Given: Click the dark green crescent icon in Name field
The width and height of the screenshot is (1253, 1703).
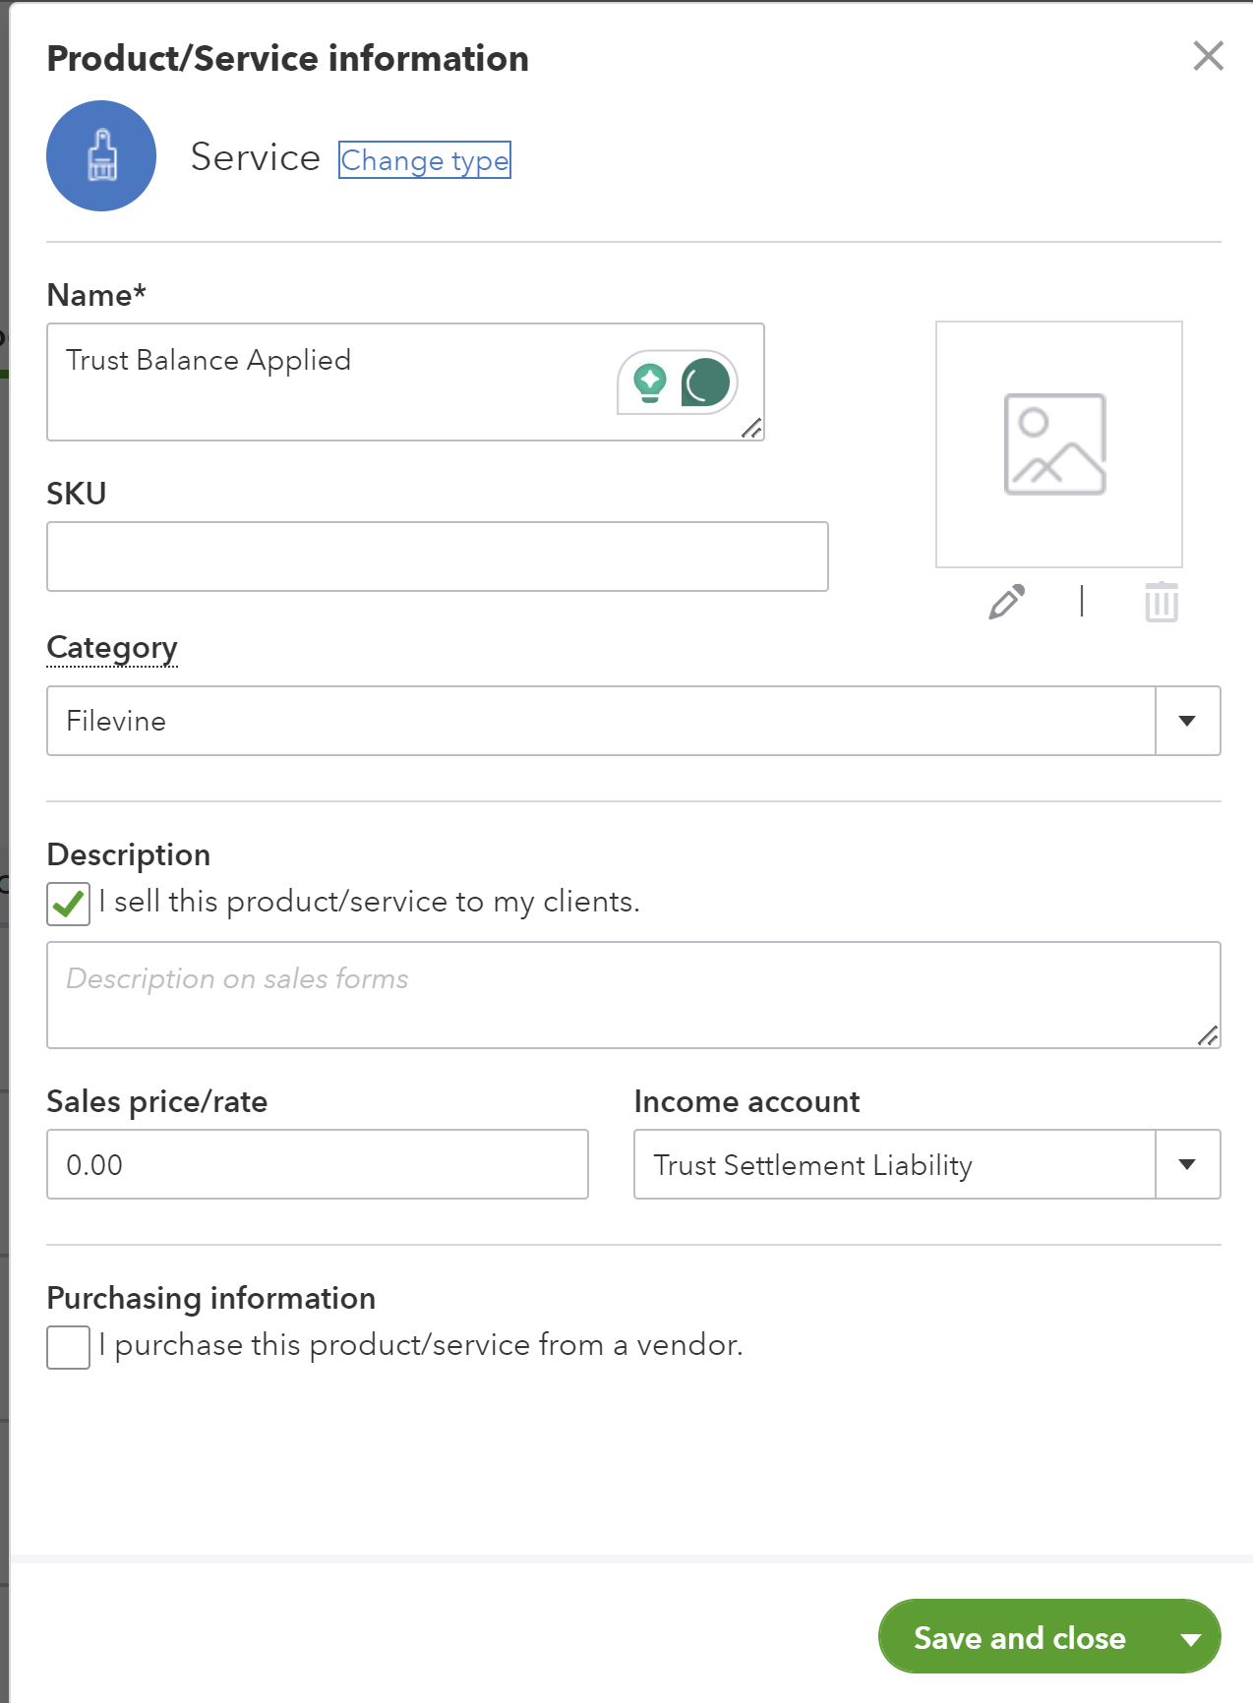Looking at the screenshot, I should tap(705, 382).
